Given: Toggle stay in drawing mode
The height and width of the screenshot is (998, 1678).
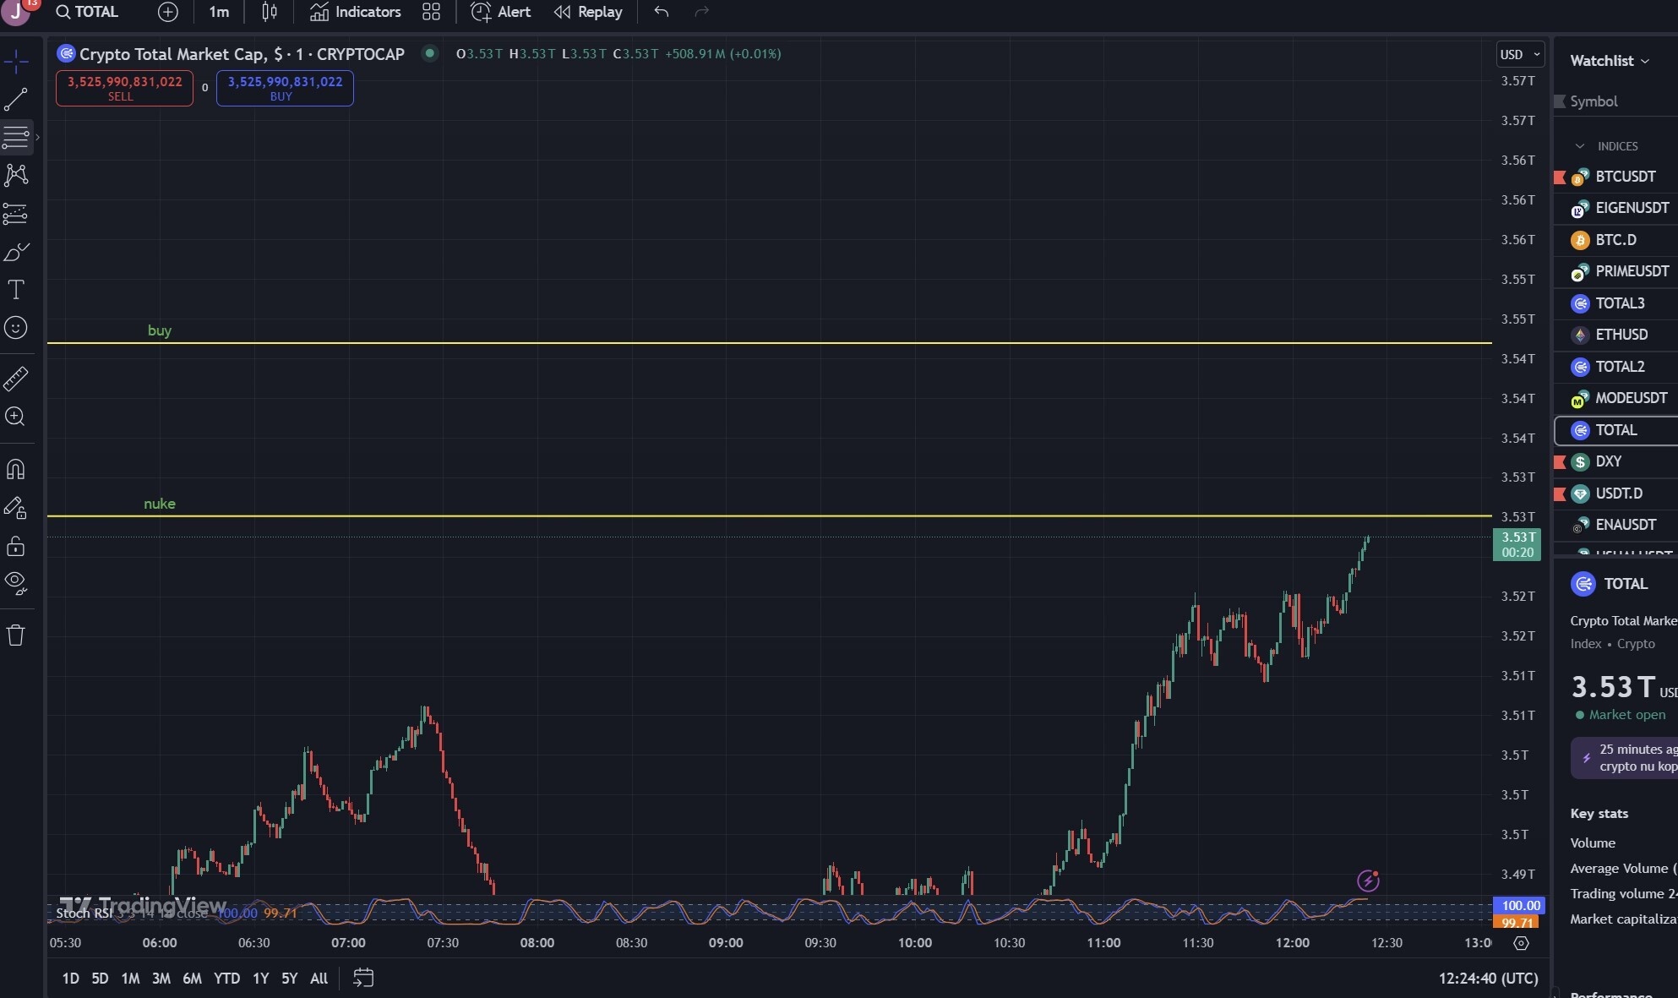Looking at the screenshot, I should point(16,507).
